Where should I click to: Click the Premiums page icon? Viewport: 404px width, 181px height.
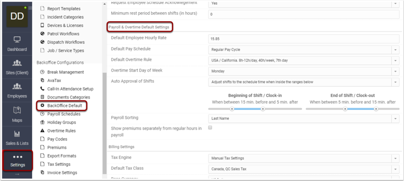click(42, 148)
